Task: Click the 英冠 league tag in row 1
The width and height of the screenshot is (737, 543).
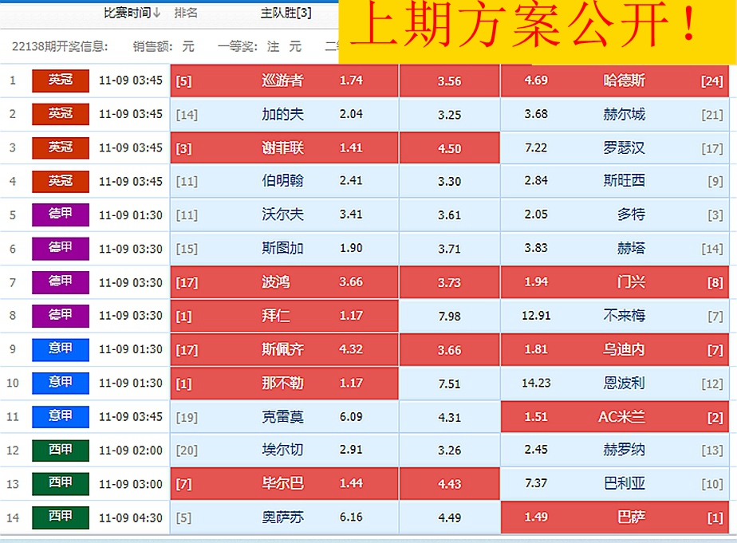Action: click(60, 81)
